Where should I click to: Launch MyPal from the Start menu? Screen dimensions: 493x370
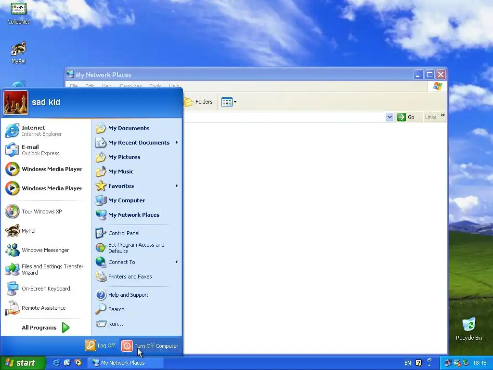pos(46,231)
